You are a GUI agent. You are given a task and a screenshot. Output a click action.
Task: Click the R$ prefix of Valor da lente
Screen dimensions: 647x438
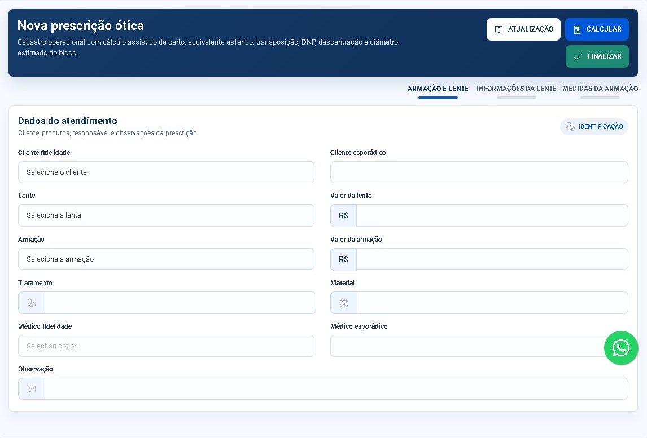(x=343, y=215)
